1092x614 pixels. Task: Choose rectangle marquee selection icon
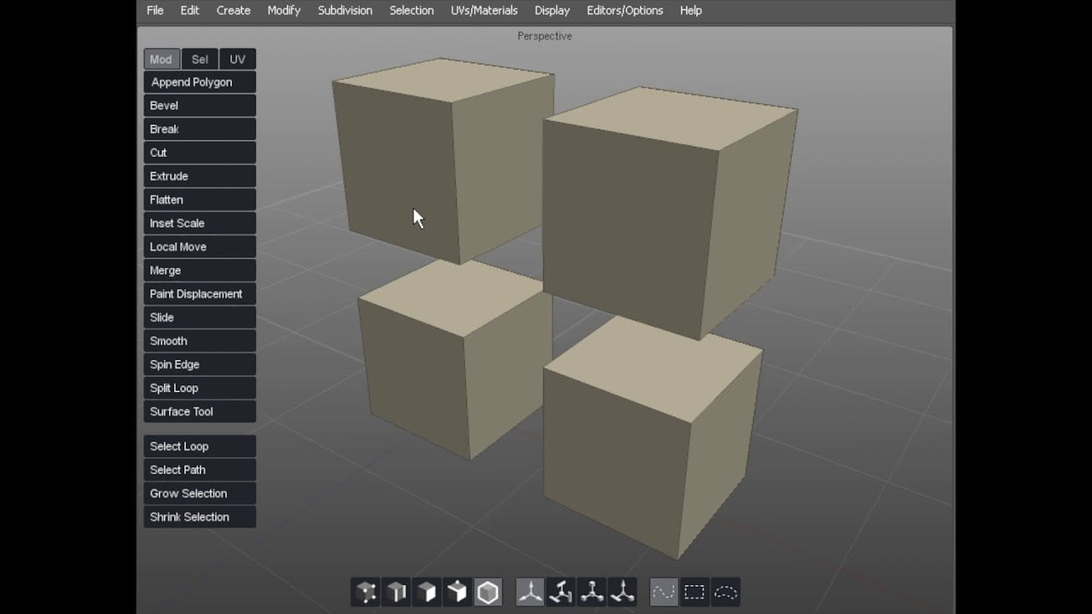point(694,592)
